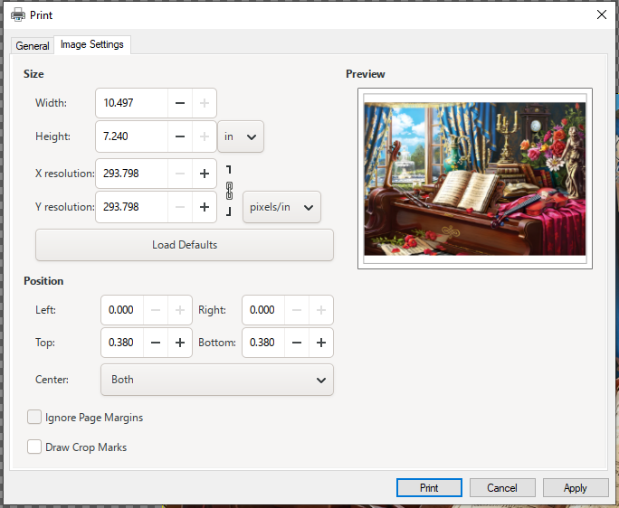The height and width of the screenshot is (508, 619).
Task: Open the size unit dropdown showing in
Action: (x=241, y=136)
